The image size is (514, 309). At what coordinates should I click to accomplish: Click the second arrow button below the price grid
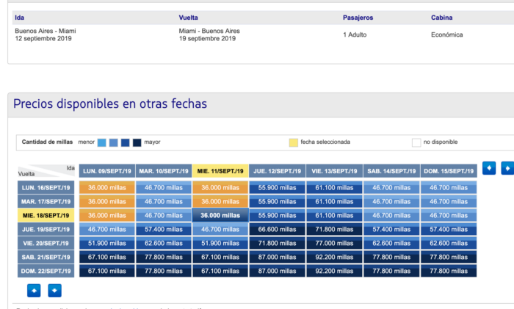tap(55, 291)
